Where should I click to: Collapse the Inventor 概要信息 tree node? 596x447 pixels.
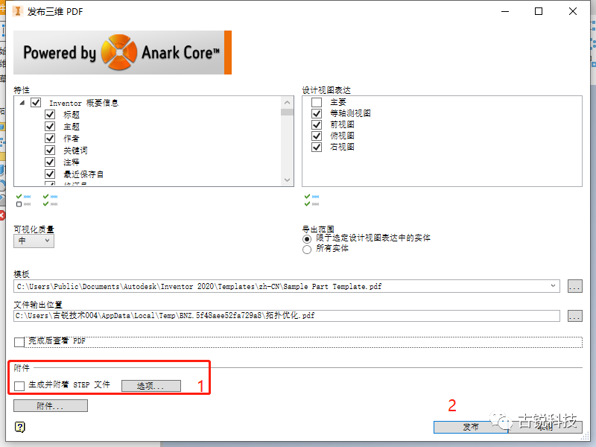click(22, 103)
